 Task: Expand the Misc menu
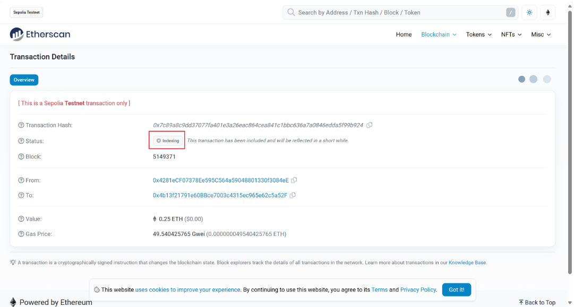point(541,34)
